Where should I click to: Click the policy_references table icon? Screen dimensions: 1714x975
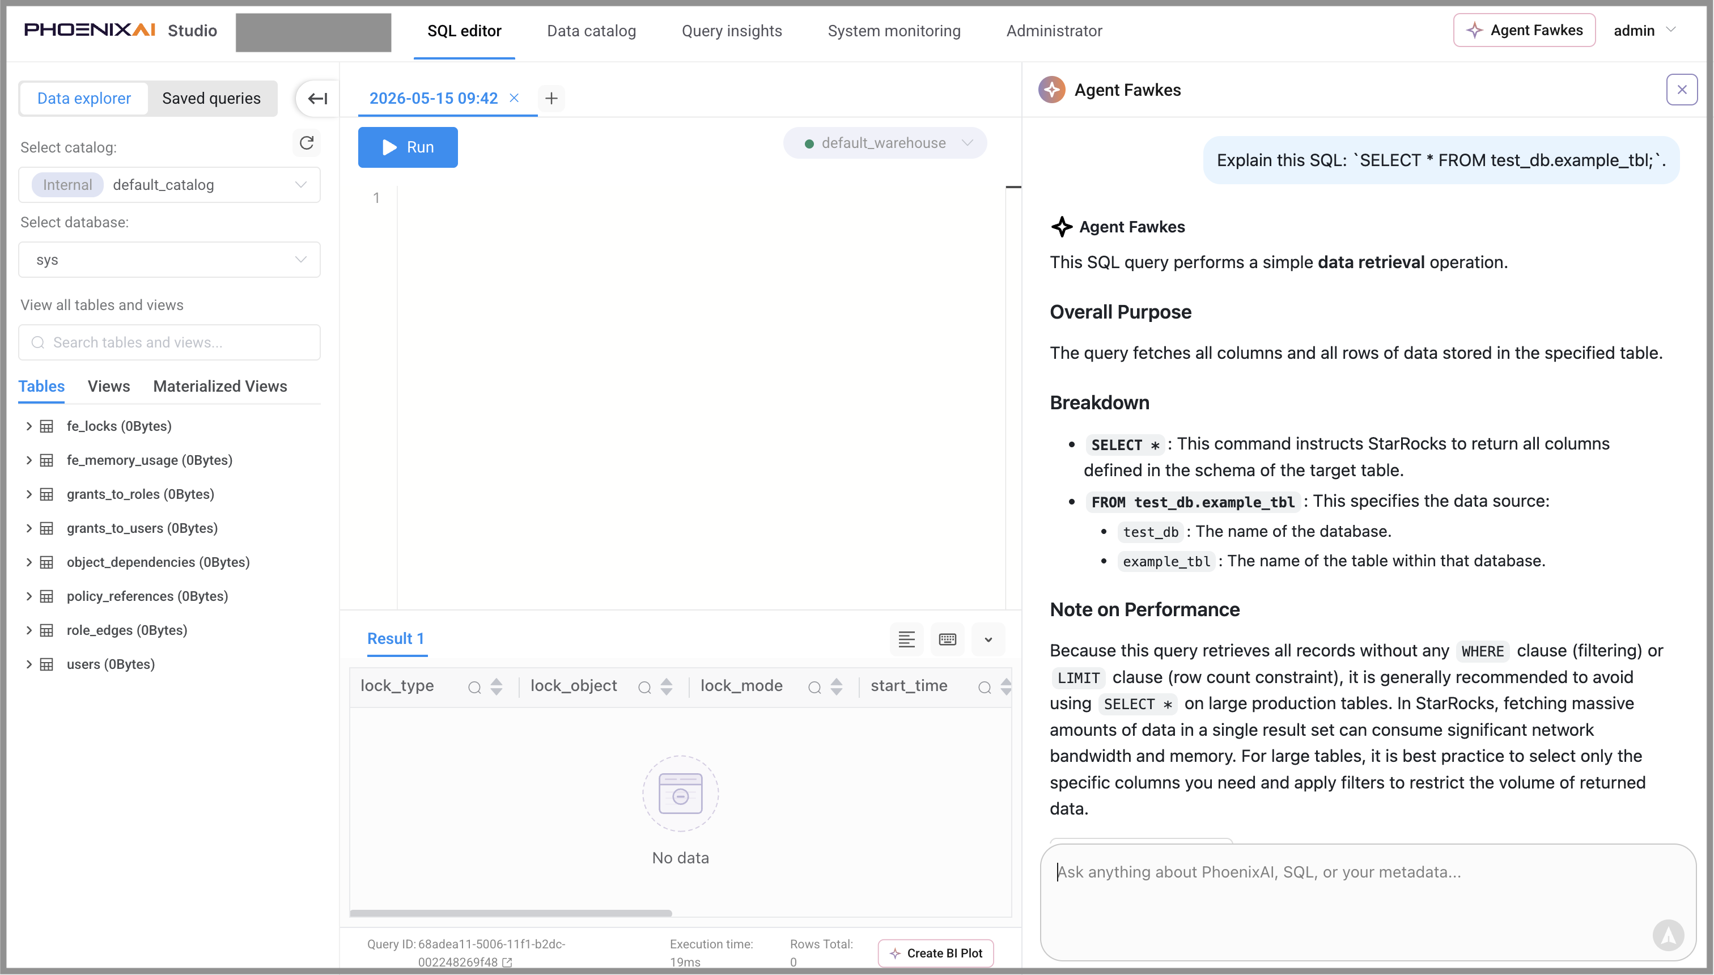[x=46, y=597]
